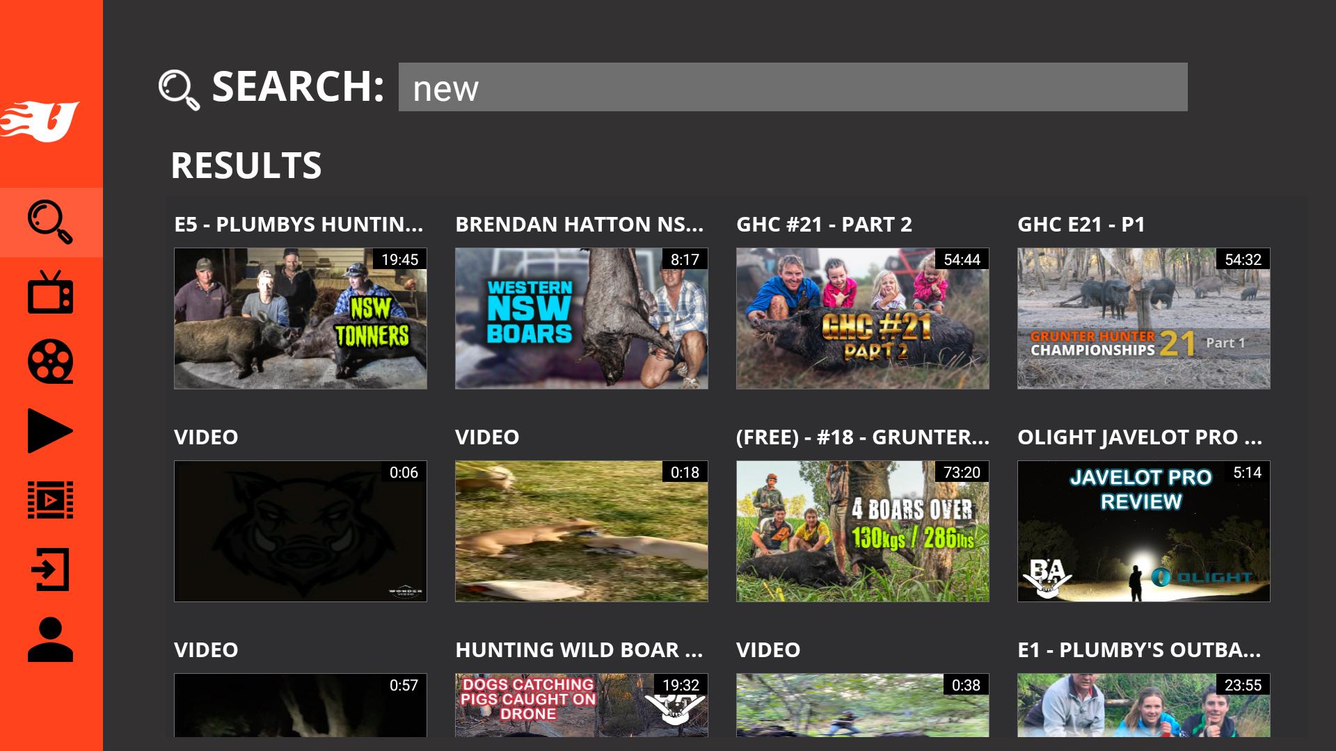Click the RESULTS heading
1336x751 pixels.
(246, 165)
